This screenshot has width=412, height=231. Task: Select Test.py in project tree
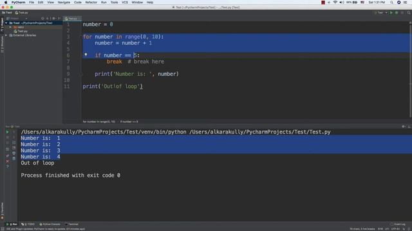coord(21,31)
